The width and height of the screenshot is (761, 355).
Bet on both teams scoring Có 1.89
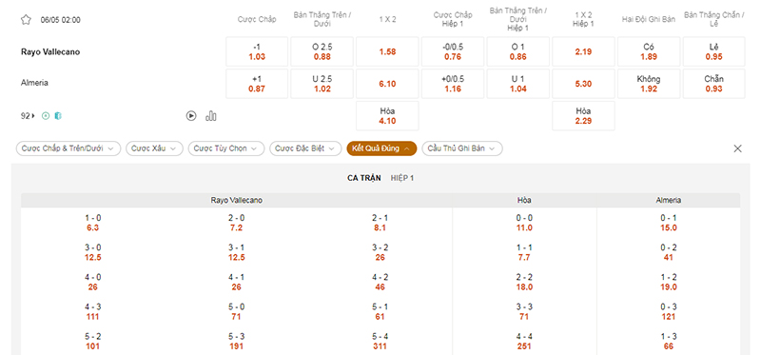649,51
